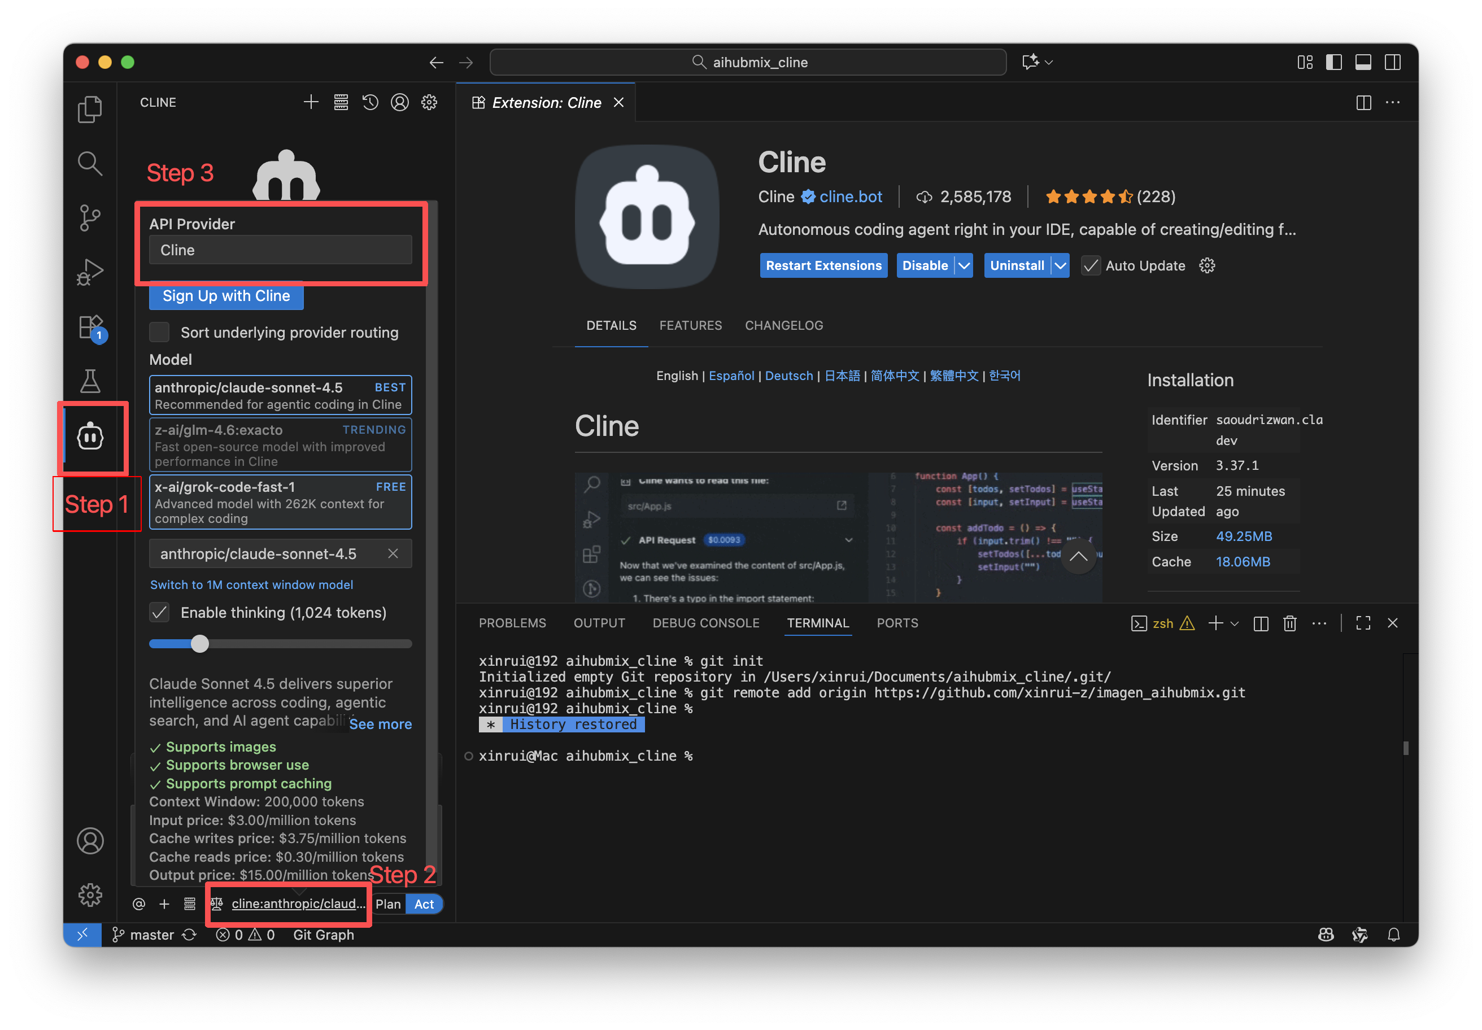Toggle the Auto Update checkbox
The height and width of the screenshot is (1030, 1482).
1091,266
